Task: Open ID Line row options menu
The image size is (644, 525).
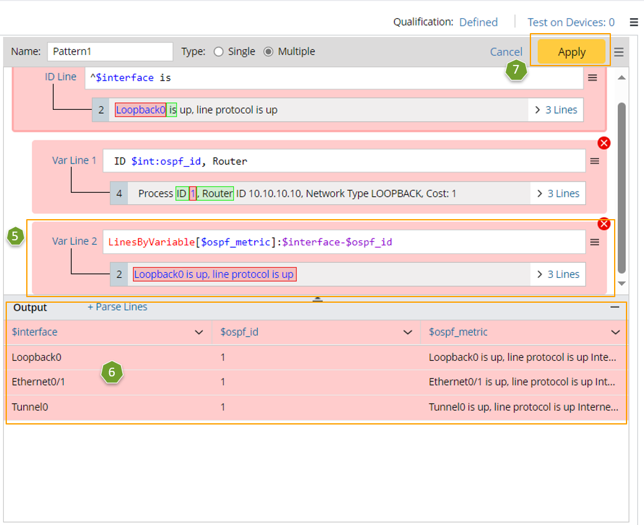Action: pos(593,78)
